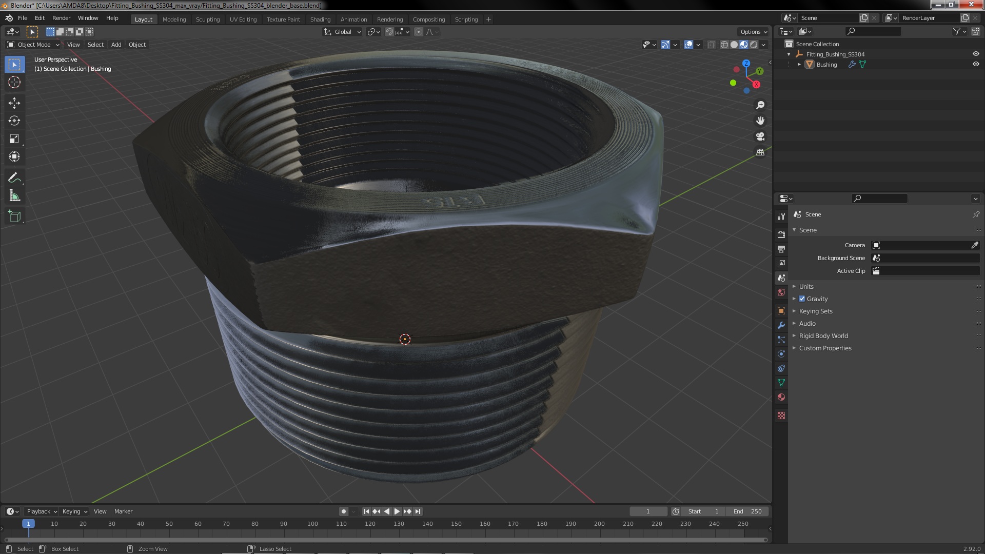Select the Add Cube tool

click(x=14, y=216)
